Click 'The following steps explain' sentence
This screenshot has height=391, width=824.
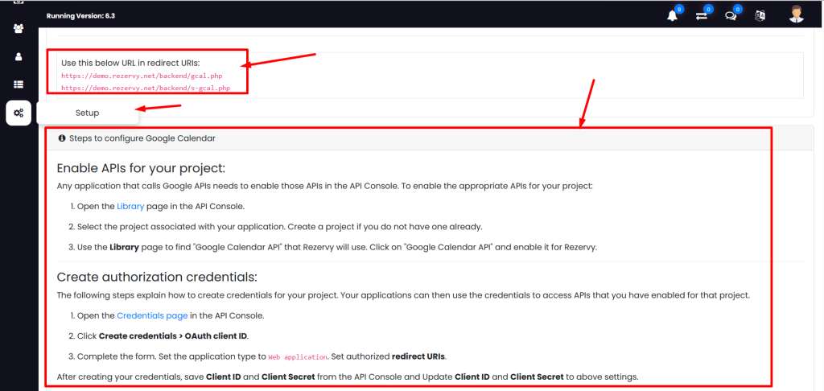(x=403, y=295)
